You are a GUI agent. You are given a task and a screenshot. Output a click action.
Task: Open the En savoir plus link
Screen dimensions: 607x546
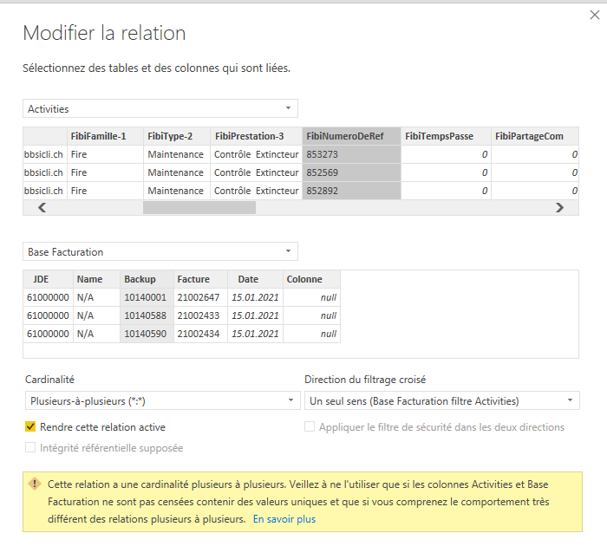coord(284,519)
